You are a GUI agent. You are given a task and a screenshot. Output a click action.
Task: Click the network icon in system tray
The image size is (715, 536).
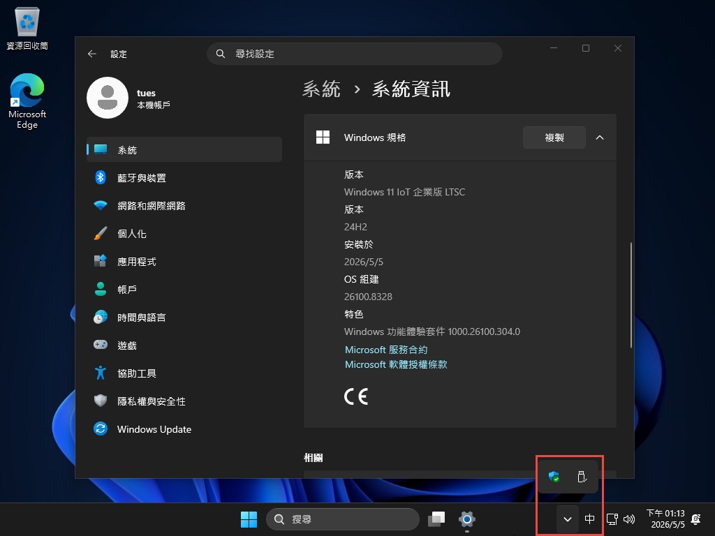point(612,519)
